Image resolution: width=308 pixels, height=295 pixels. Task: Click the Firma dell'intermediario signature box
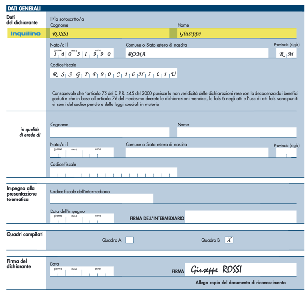click(x=240, y=217)
